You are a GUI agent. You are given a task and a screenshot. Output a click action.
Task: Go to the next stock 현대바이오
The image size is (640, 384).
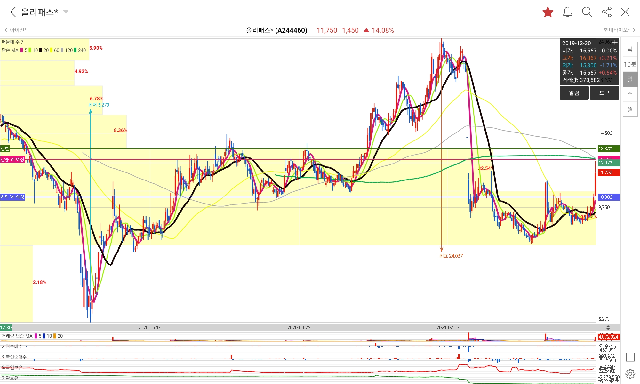point(619,30)
